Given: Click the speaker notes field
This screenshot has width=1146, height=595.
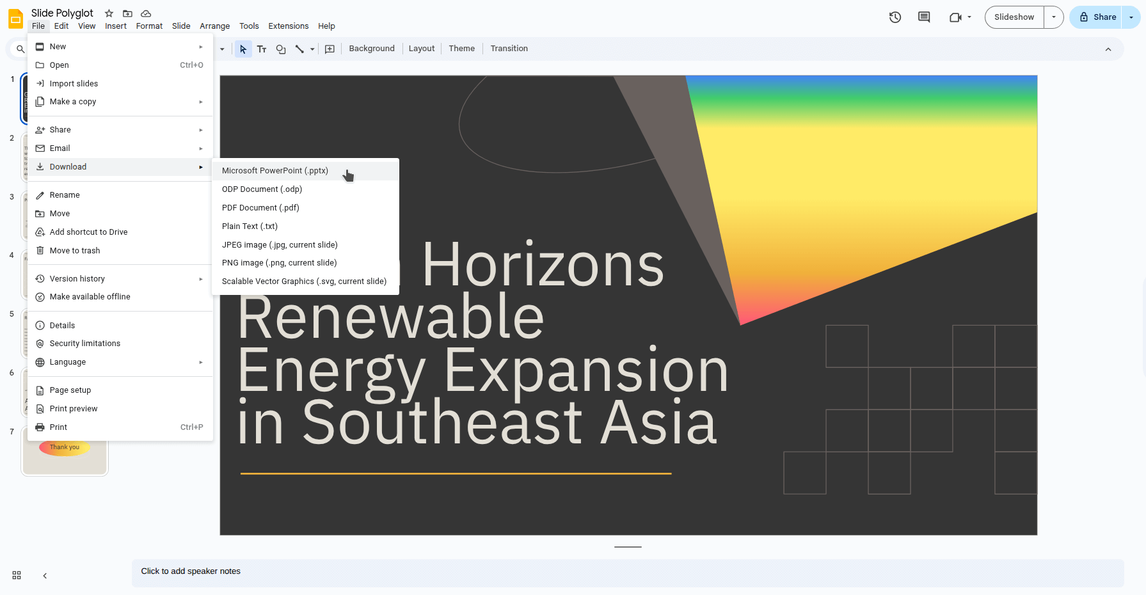Looking at the screenshot, I should [x=627, y=571].
